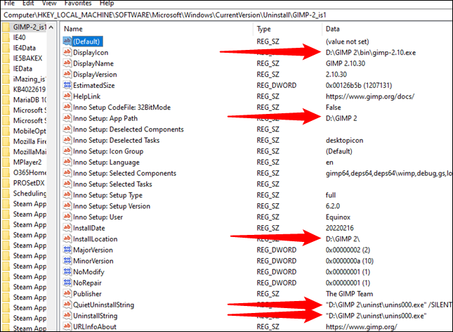Select the Inno Setup: Deselected Tasks value
The image size is (453, 332).
click(x=116, y=140)
